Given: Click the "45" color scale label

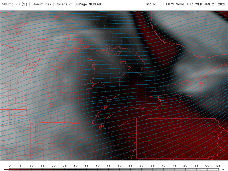Looking at the screenshot, I should click(x=109, y=166).
